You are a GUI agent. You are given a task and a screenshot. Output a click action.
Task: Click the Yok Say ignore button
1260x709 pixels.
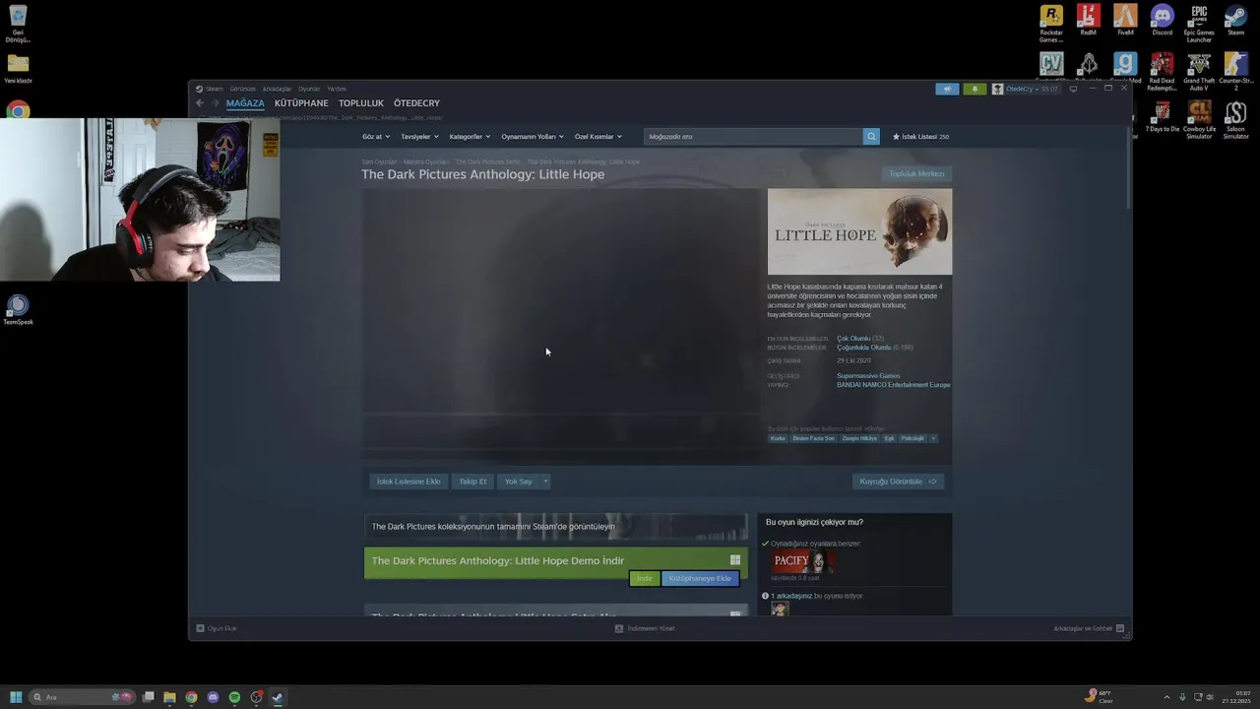(x=518, y=482)
